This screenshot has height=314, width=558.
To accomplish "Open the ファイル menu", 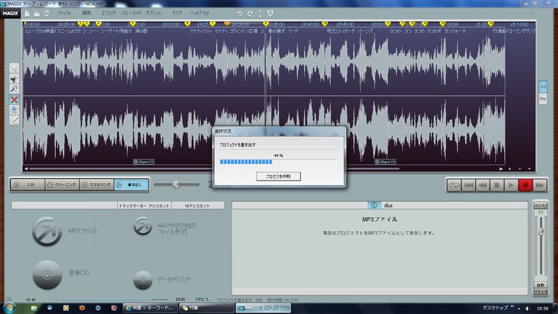I will (x=64, y=13).
